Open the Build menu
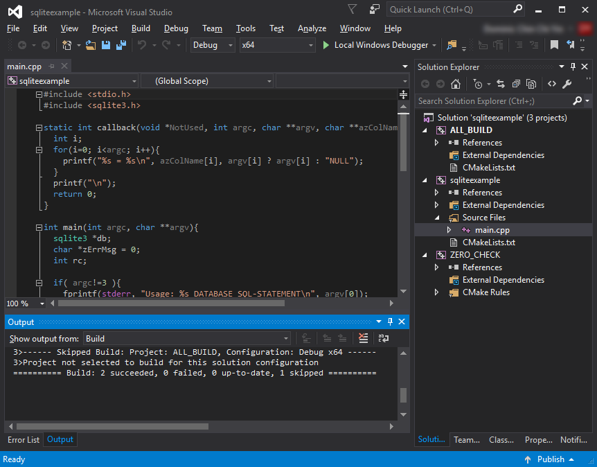Image resolution: width=597 pixels, height=467 pixels. click(141, 28)
